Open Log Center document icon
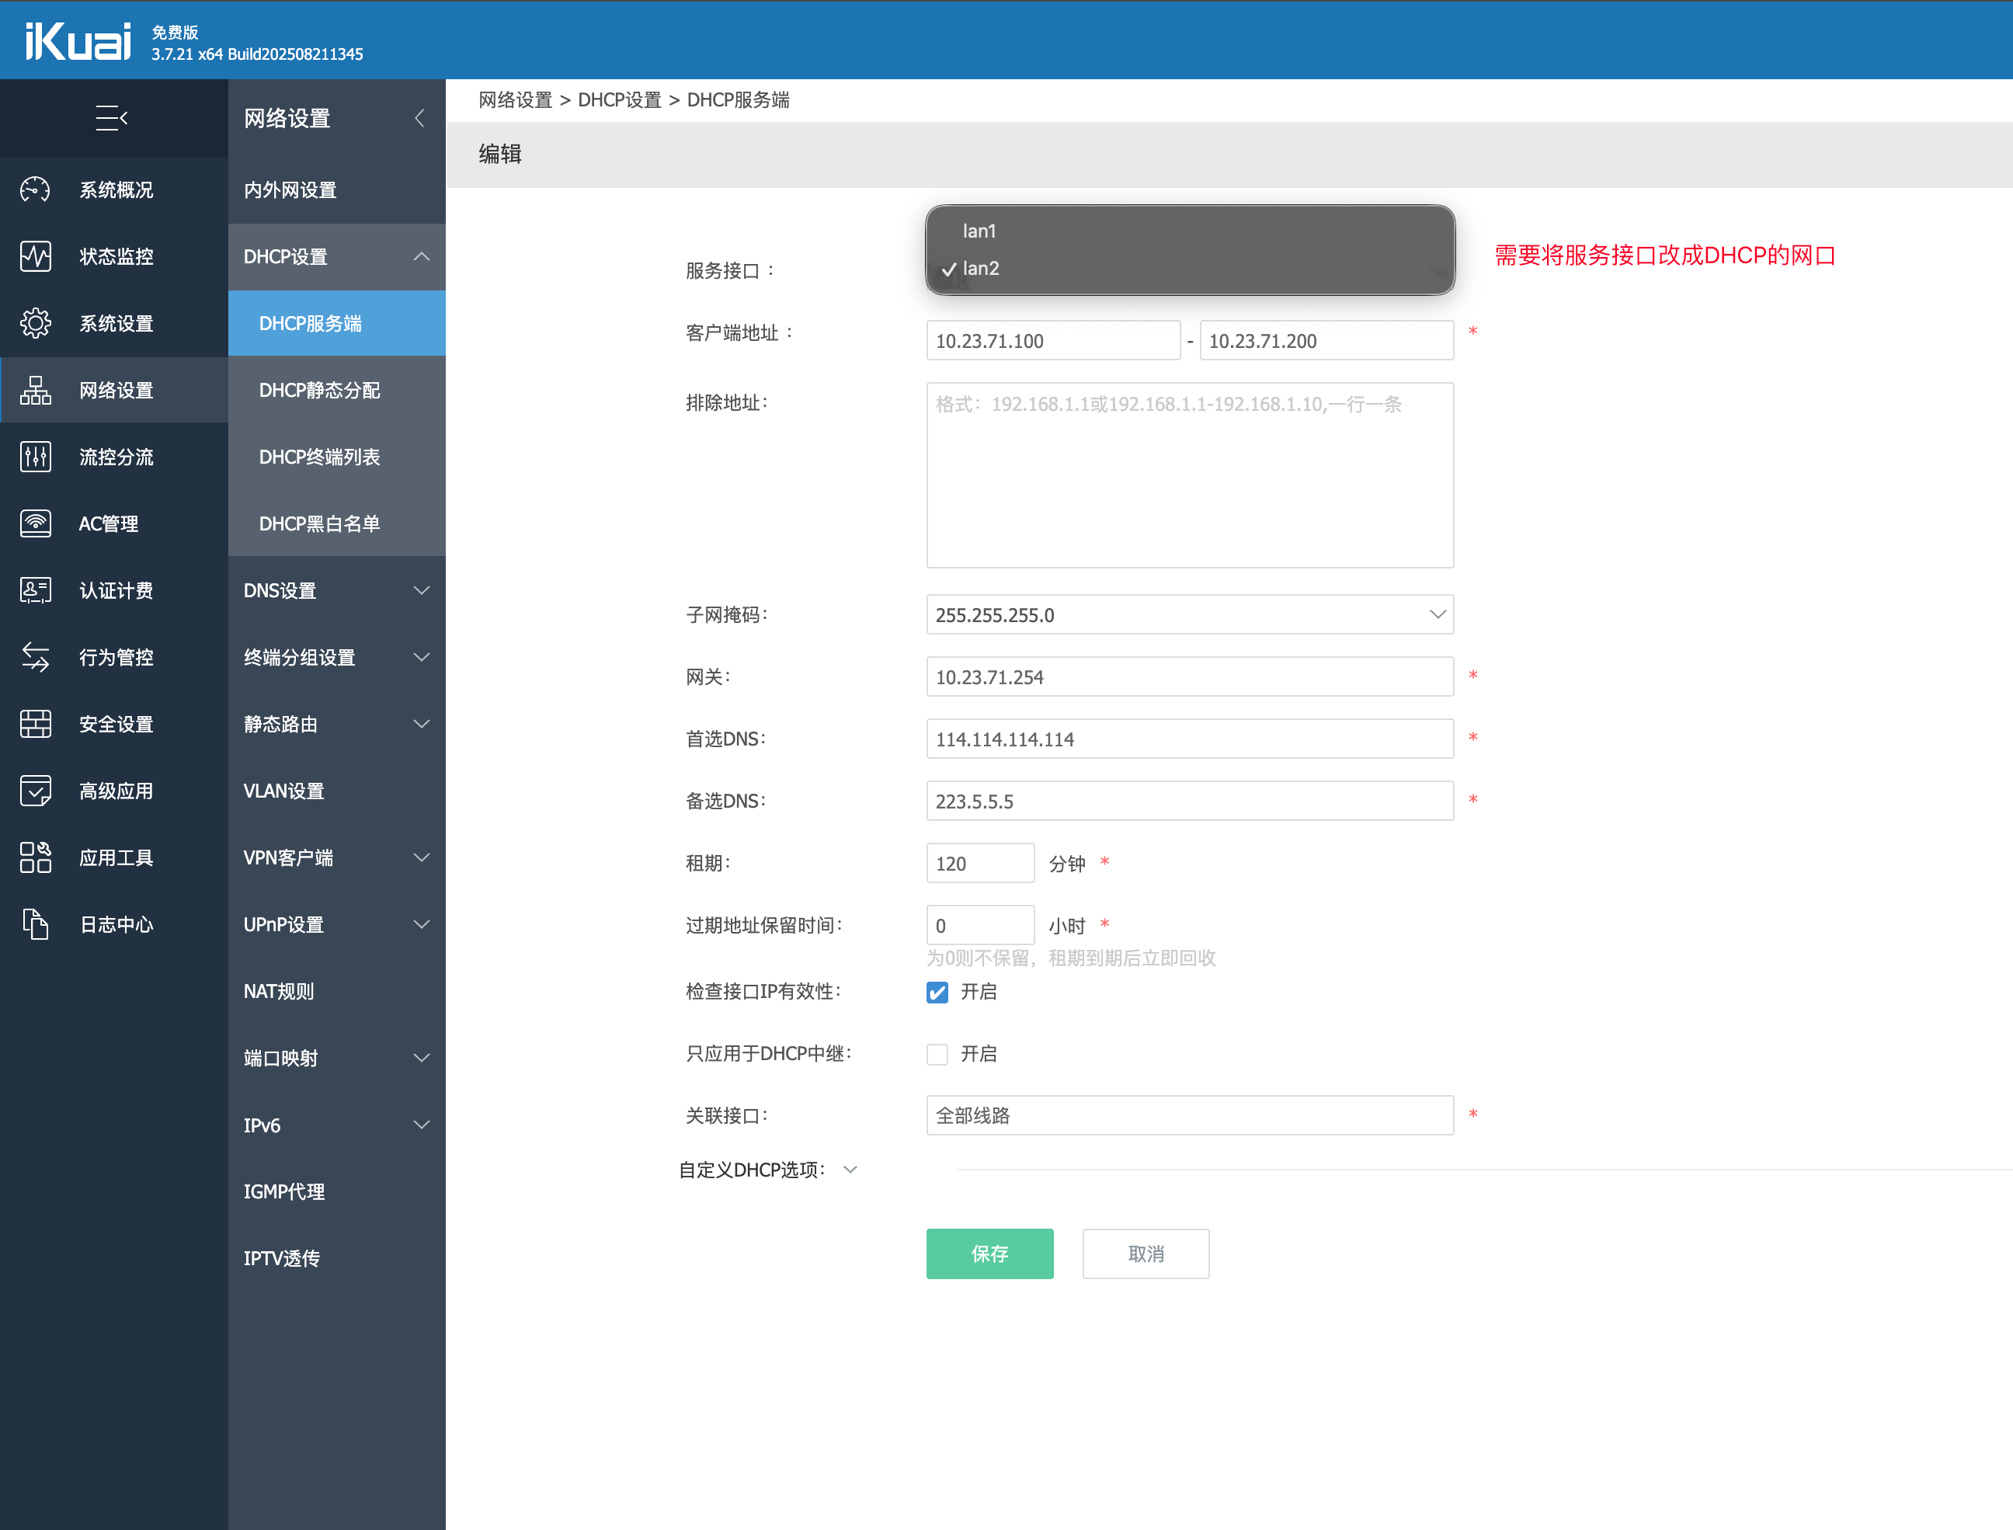Viewport: 2013px width, 1530px height. point(36,923)
